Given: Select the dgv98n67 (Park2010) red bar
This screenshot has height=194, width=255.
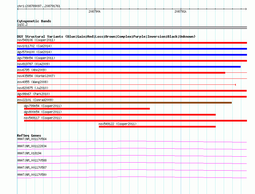Looking at the screenshot, I should [x=132, y=97].
